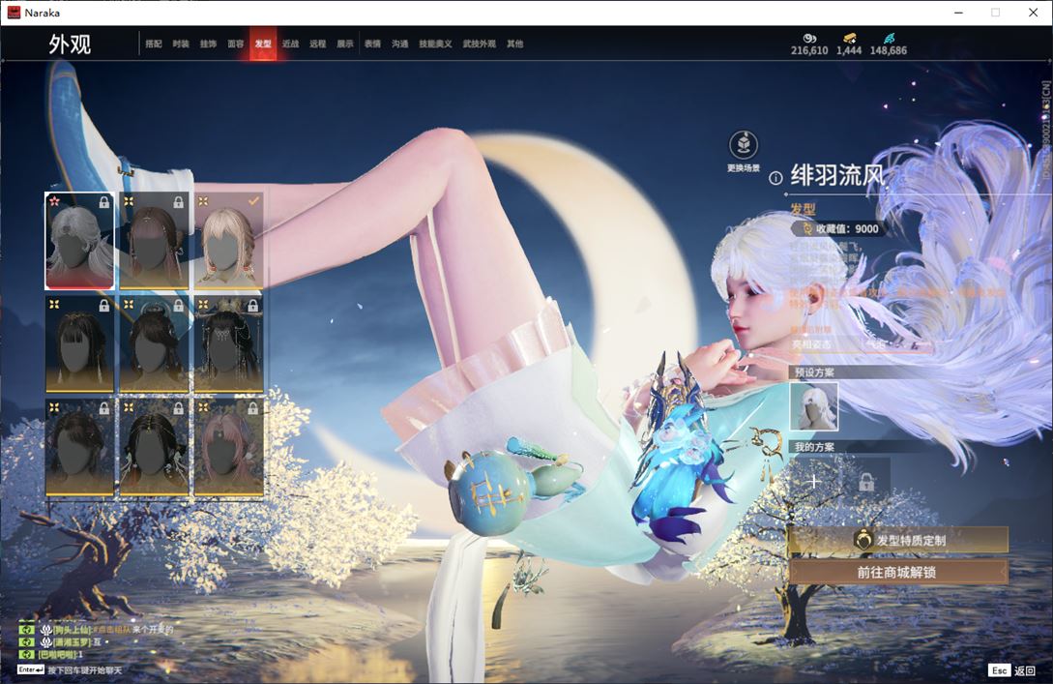
Task: Click the Naraka app icon in title bar
Action: 14,13
